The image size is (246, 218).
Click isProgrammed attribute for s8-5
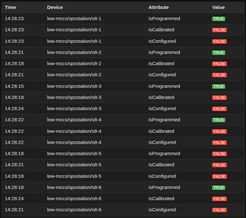coord(164,154)
